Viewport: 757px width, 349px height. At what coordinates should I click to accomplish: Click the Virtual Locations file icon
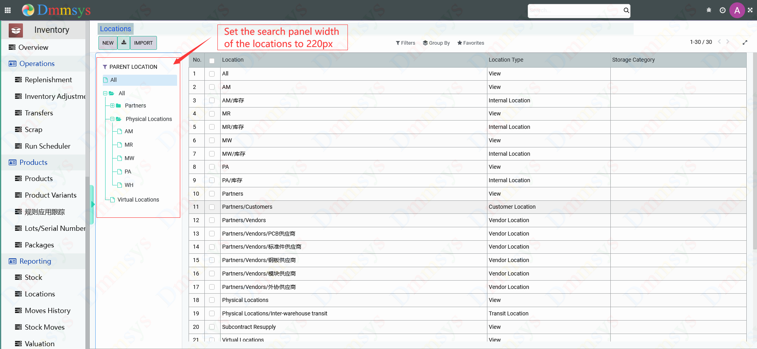[112, 200]
